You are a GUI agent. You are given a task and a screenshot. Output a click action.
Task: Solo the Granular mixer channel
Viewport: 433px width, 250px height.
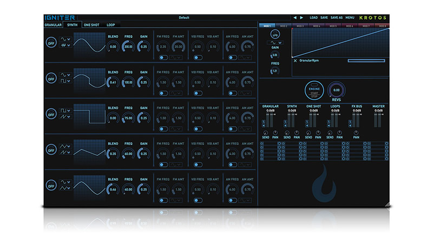tap(264, 122)
